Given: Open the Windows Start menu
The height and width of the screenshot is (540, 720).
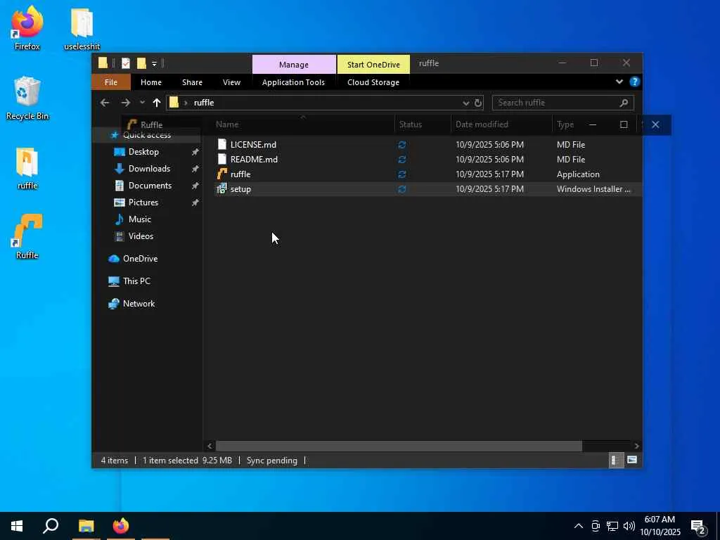Looking at the screenshot, I should point(17,526).
